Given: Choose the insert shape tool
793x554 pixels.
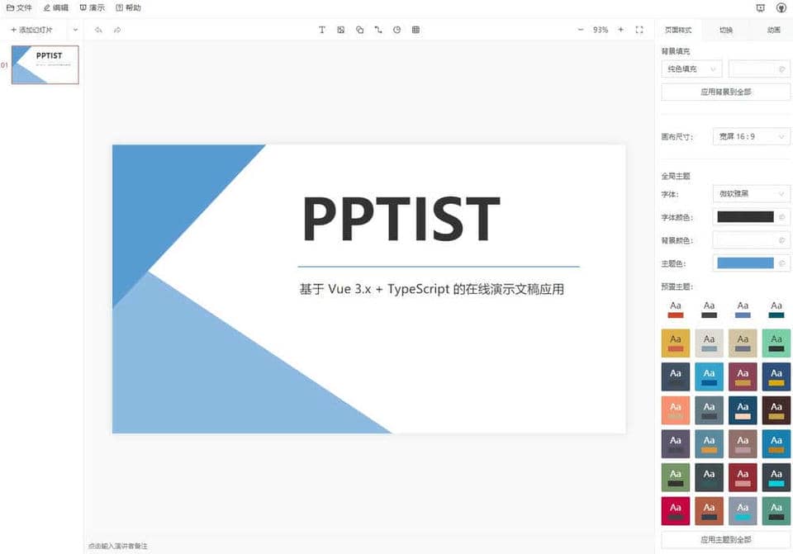Looking at the screenshot, I should click(x=359, y=30).
